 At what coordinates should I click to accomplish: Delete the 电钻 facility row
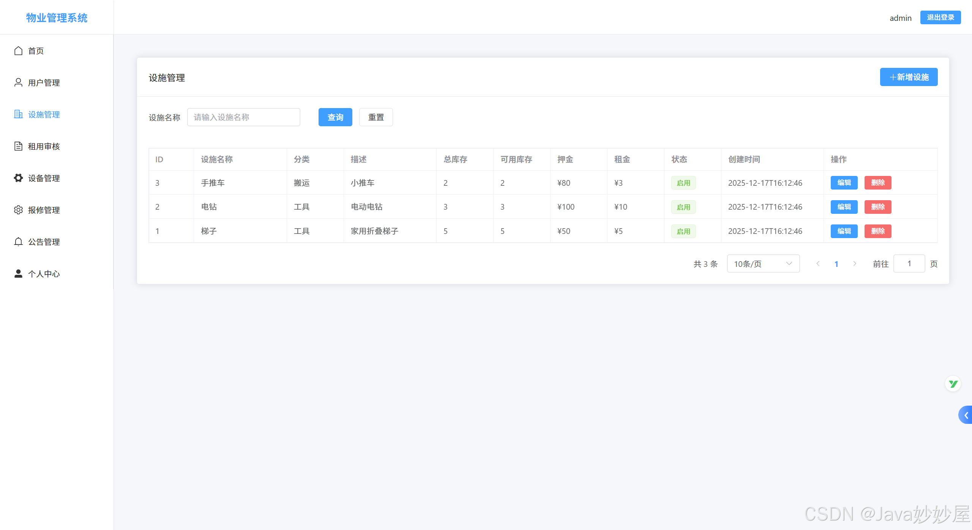877,207
